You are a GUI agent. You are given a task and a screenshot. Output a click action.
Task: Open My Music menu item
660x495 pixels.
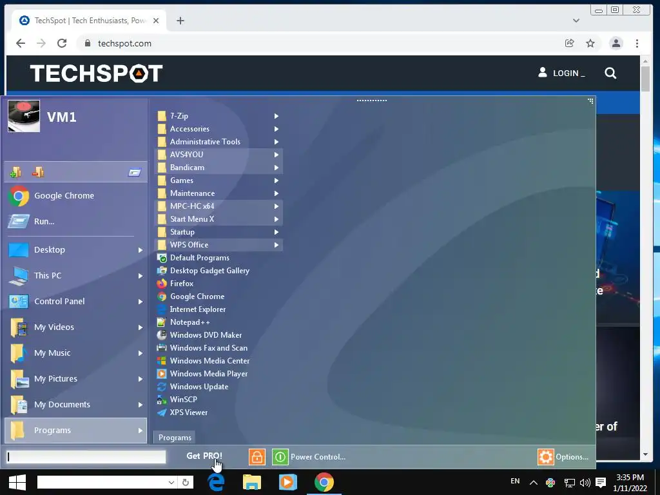(76, 353)
